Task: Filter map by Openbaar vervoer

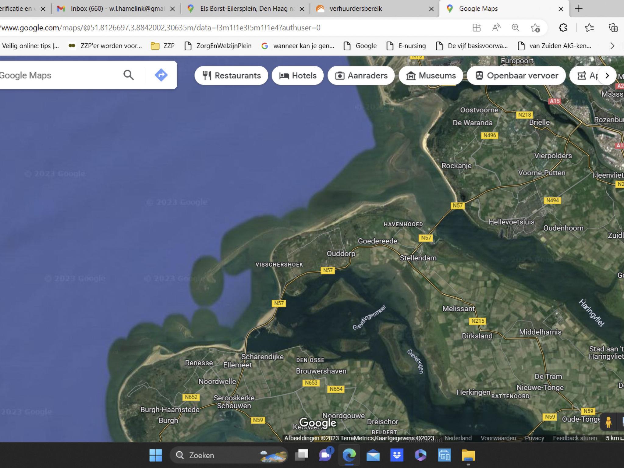Action: tap(516, 76)
